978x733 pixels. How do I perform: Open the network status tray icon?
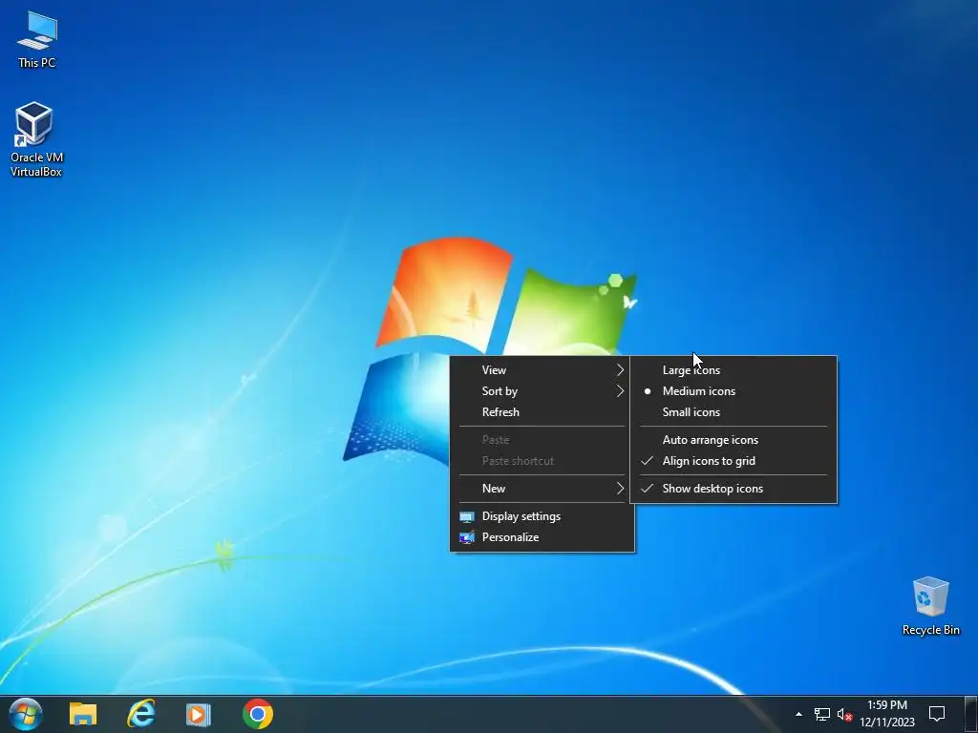(822, 714)
